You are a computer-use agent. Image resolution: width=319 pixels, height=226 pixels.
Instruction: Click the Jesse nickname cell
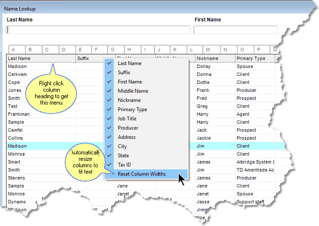pyautogui.click(x=215, y=202)
